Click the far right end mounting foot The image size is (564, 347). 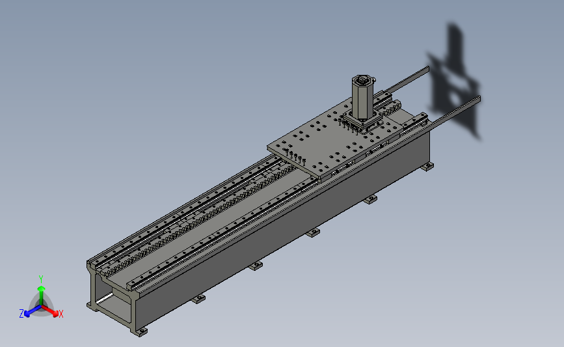point(427,167)
